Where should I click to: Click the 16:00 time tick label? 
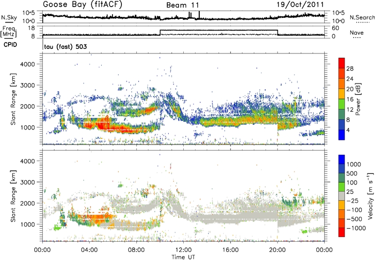[x=230, y=250]
